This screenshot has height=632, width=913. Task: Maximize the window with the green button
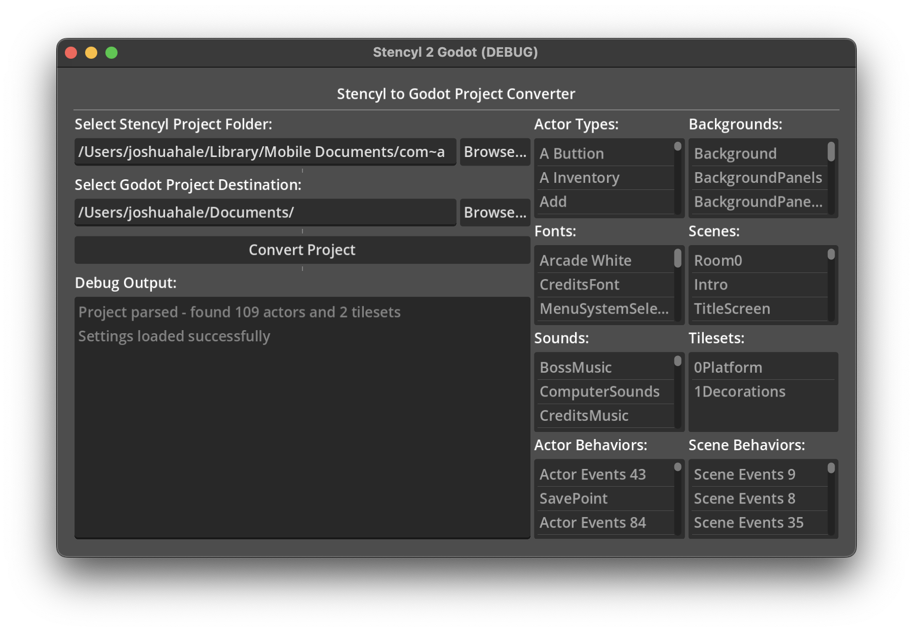tap(111, 53)
